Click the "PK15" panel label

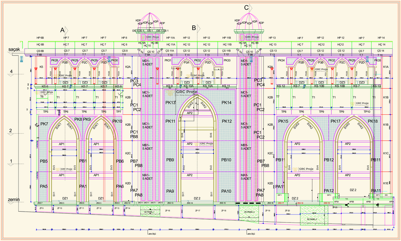(x=283, y=121)
